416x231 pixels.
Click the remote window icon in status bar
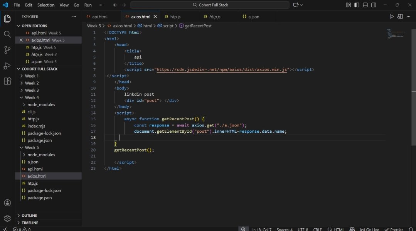pos(5,229)
